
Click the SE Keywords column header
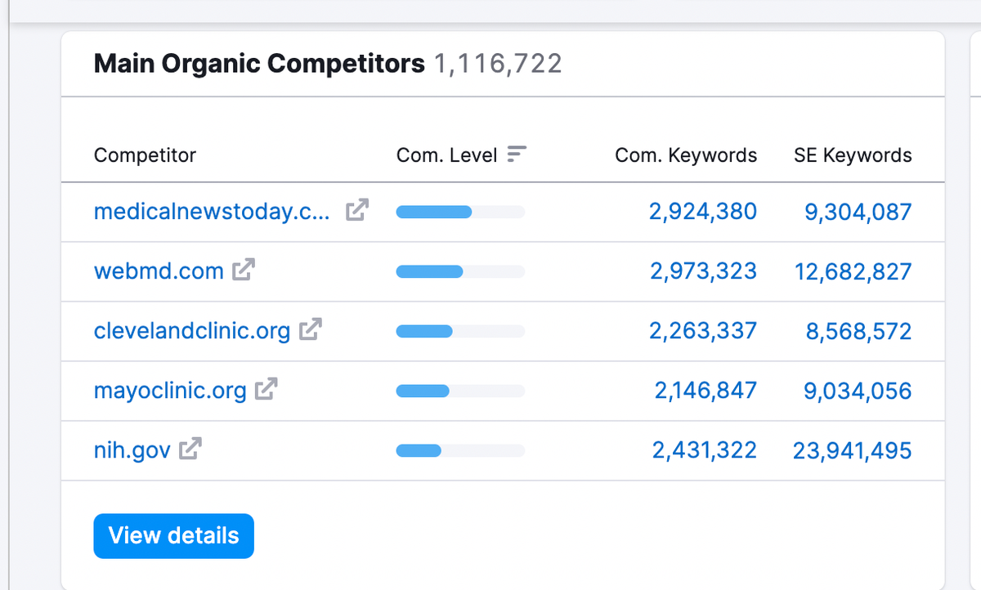coord(853,155)
